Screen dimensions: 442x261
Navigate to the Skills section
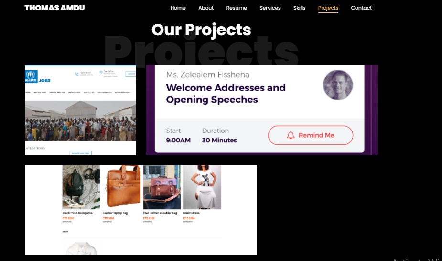[299, 8]
